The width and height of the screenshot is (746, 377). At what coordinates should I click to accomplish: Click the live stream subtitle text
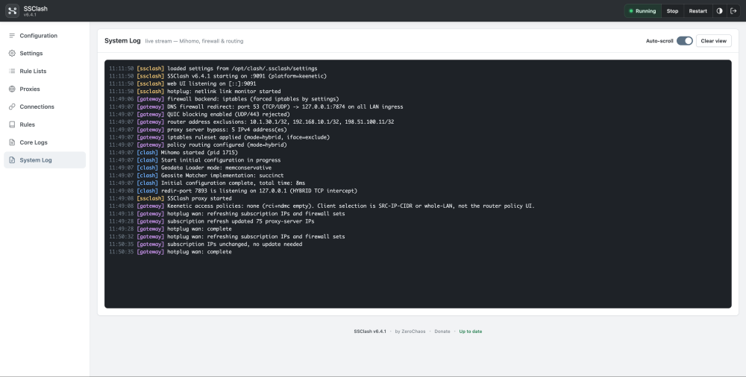(194, 42)
